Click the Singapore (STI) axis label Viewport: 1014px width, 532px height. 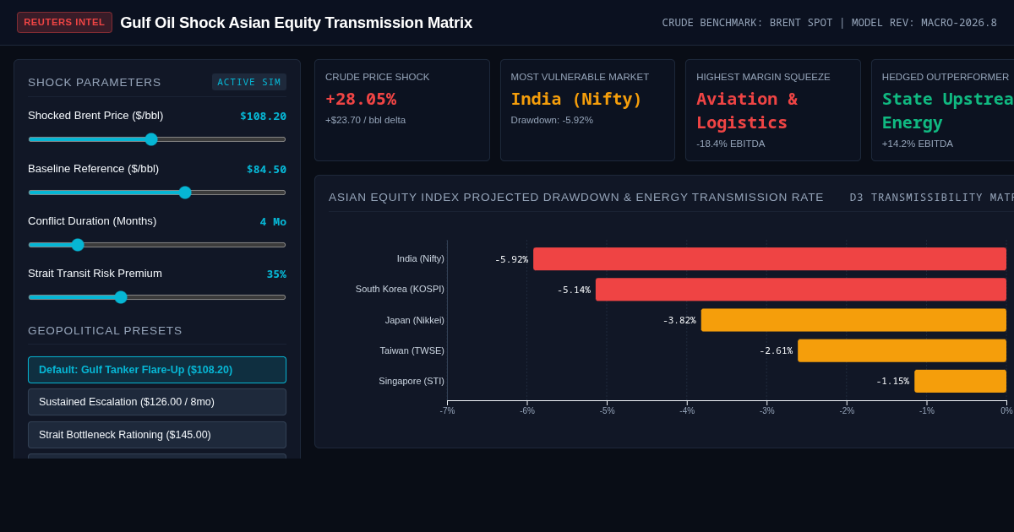click(412, 381)
